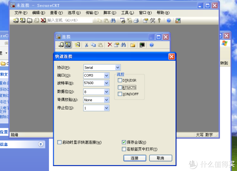The width and height of the screenshot is (237, 171).
Task: Click the 连接 button
Action: tap(134, 158)
